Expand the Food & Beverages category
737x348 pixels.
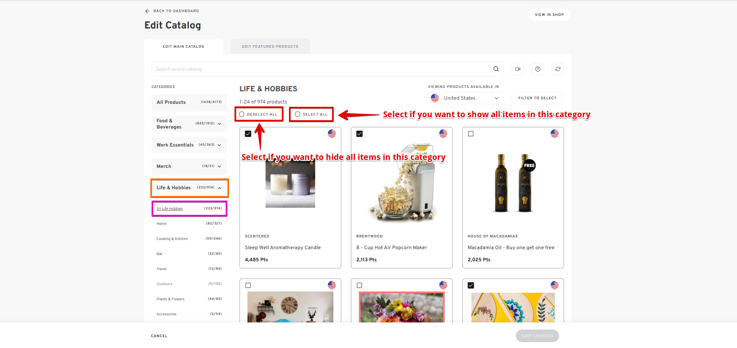tap(219, 124)
